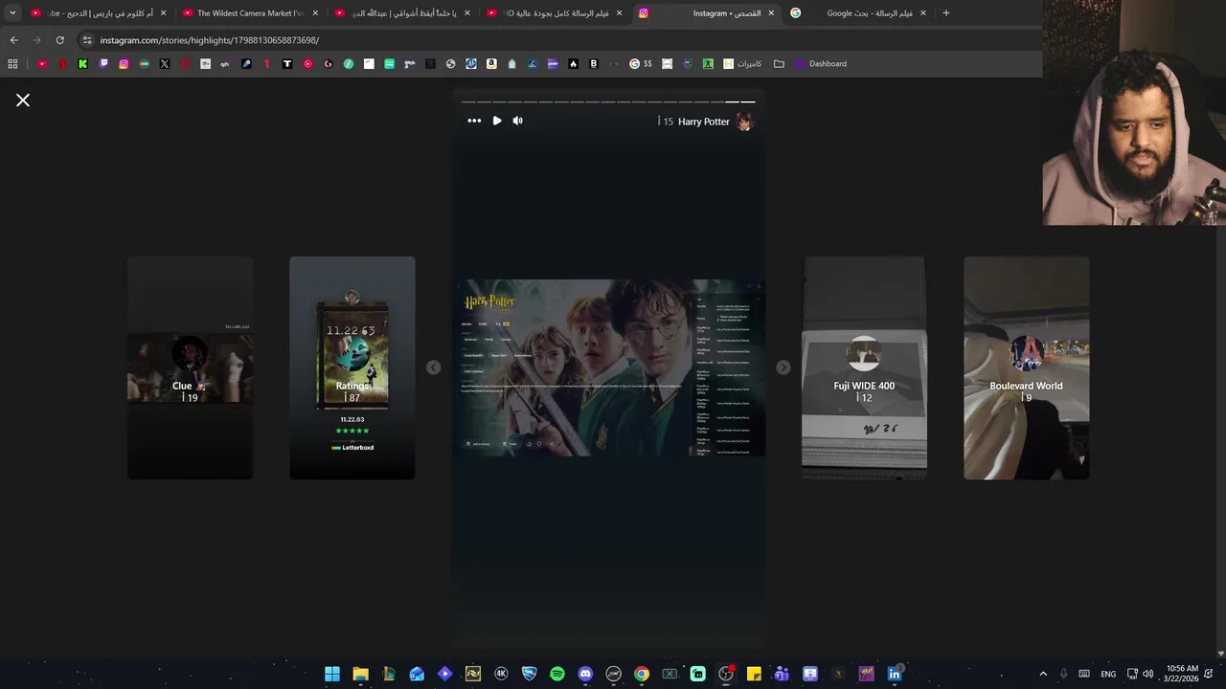Open the Ratings highlight card
Viewport: 1226px width, 689px height.
click(x=352, y=367)
